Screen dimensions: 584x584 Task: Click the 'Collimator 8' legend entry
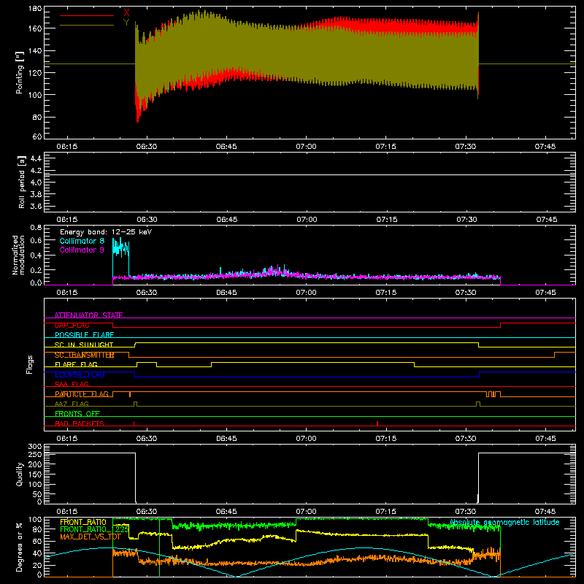coord(82,241)
